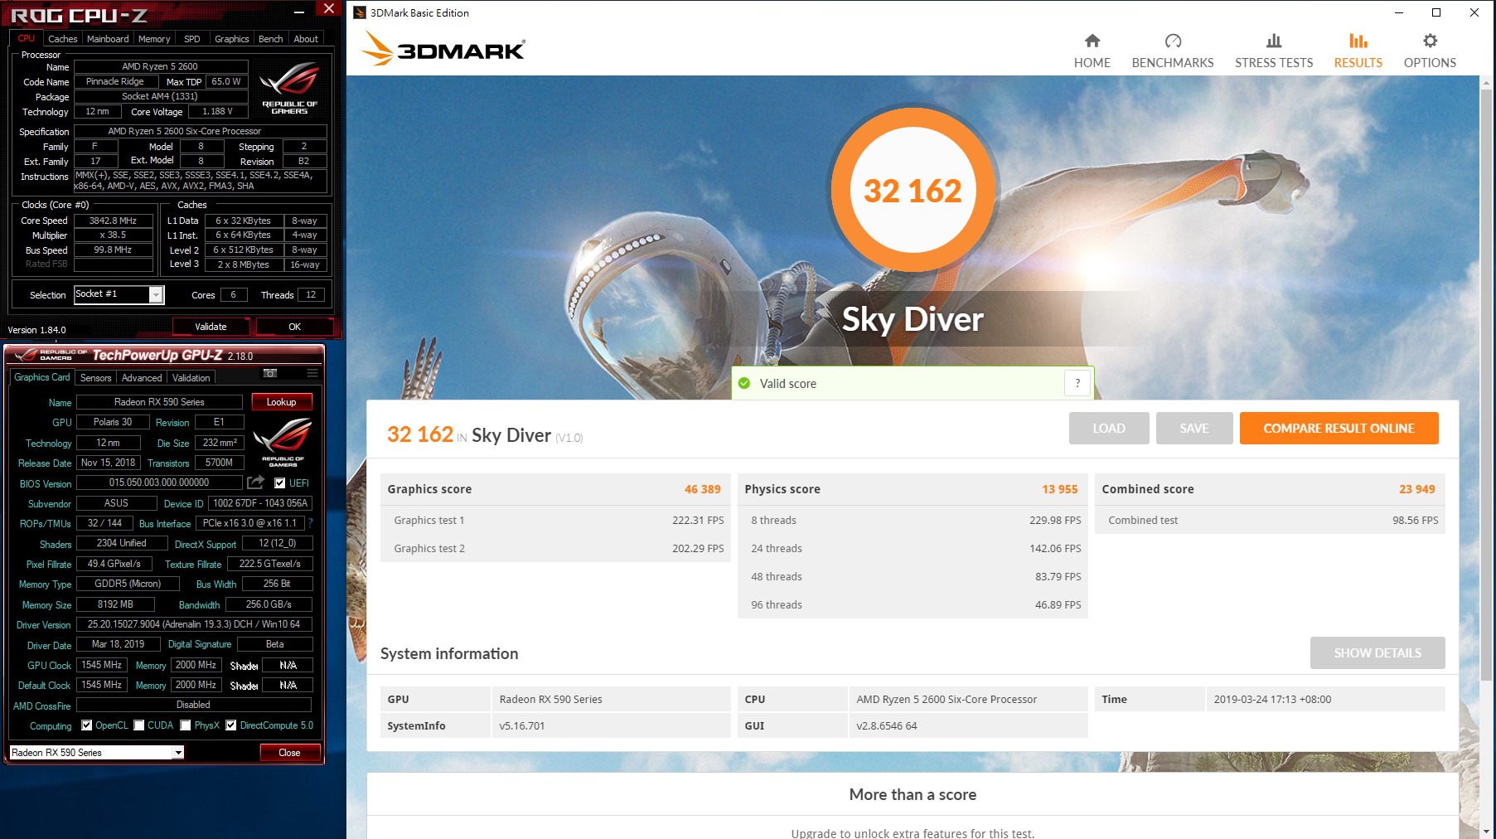Click 96 threads row
The image size is (1496, 839).
913,604
